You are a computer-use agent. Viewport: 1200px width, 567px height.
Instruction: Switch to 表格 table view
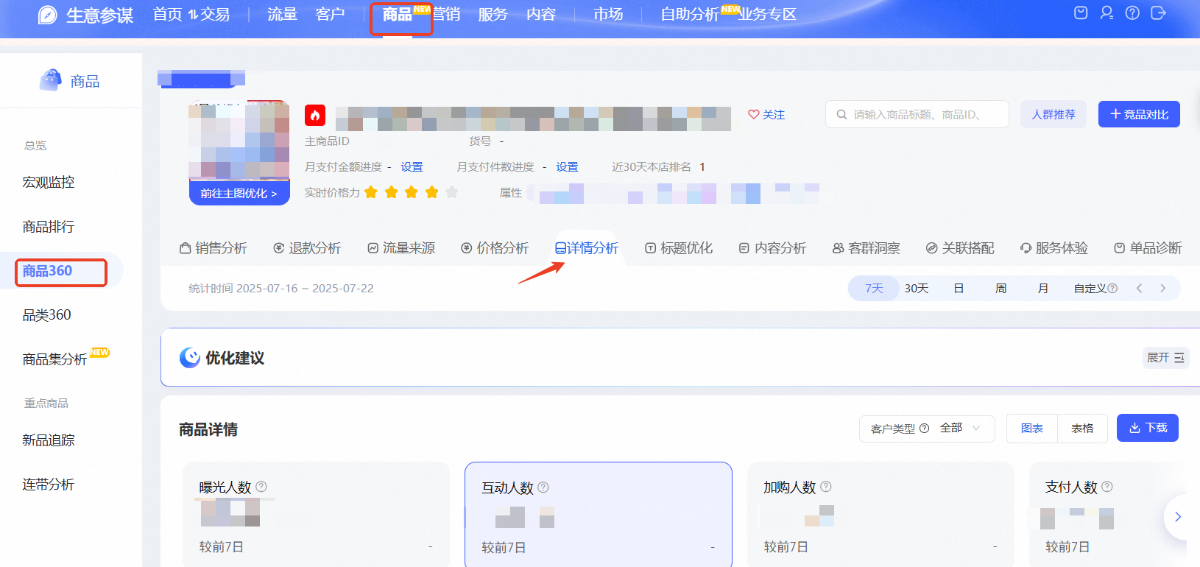1081,429
